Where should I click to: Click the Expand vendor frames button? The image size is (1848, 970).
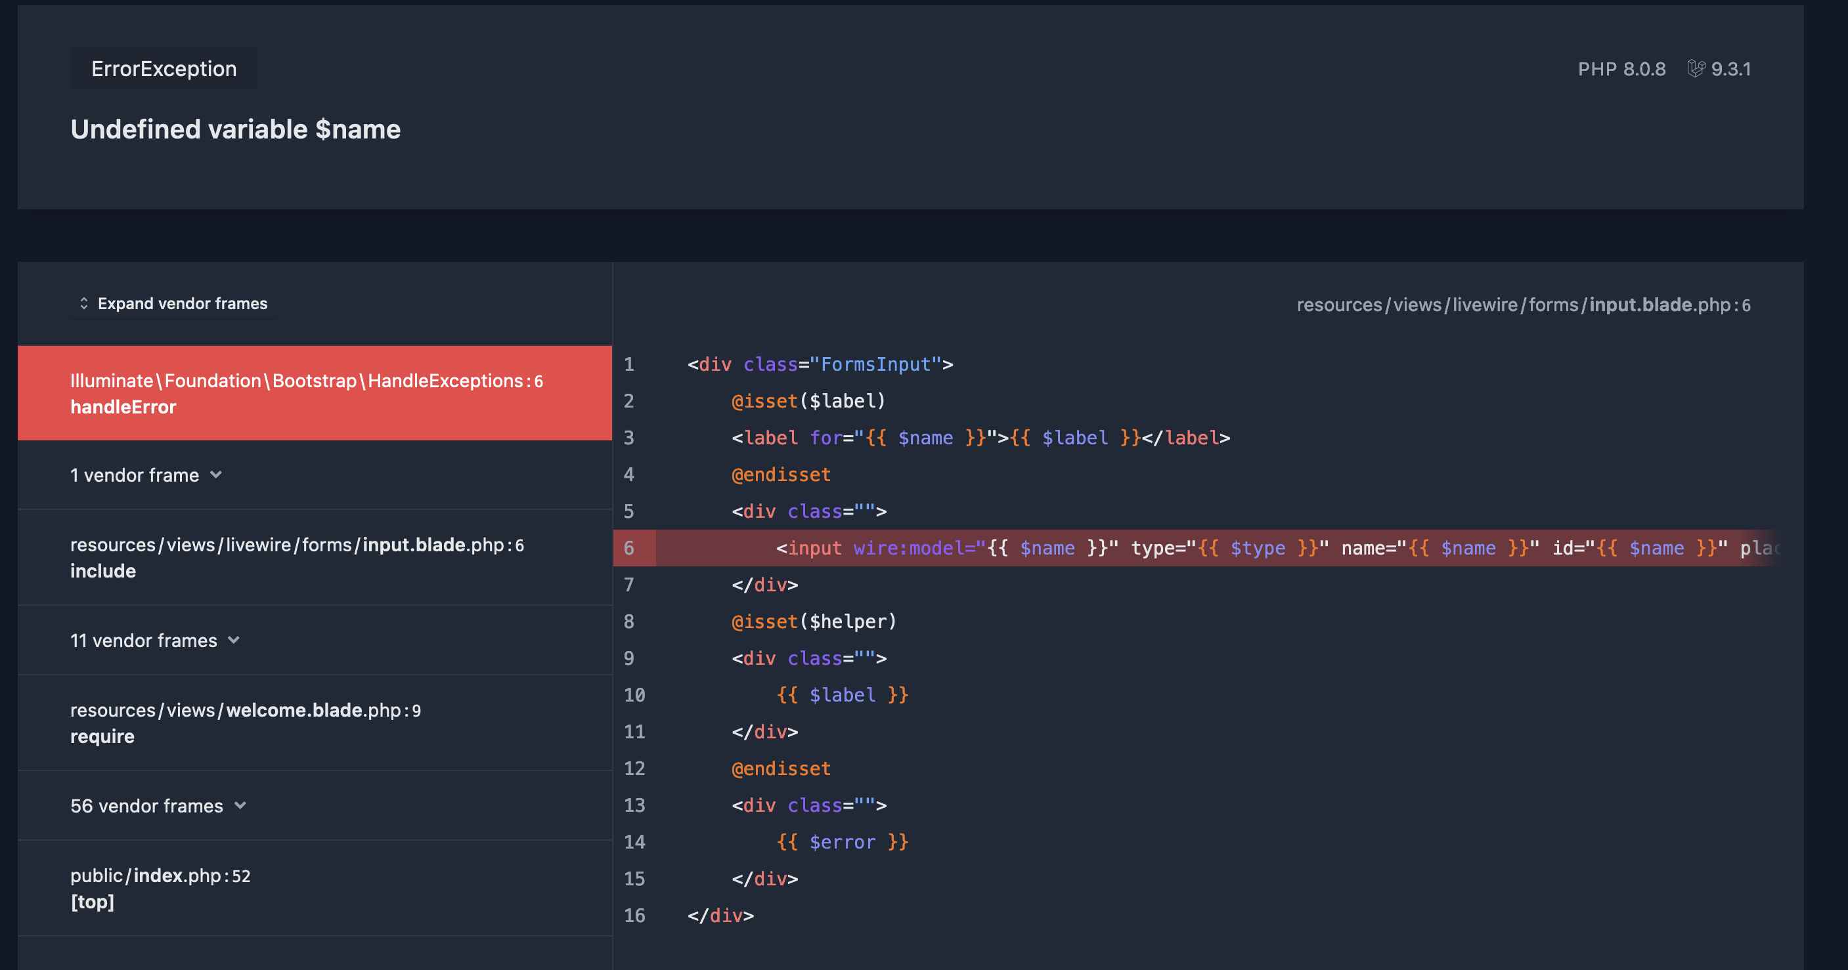click(x=174, y=304)
